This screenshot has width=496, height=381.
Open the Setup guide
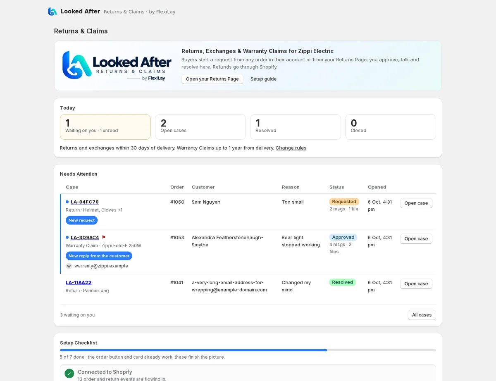click(263, 79)
